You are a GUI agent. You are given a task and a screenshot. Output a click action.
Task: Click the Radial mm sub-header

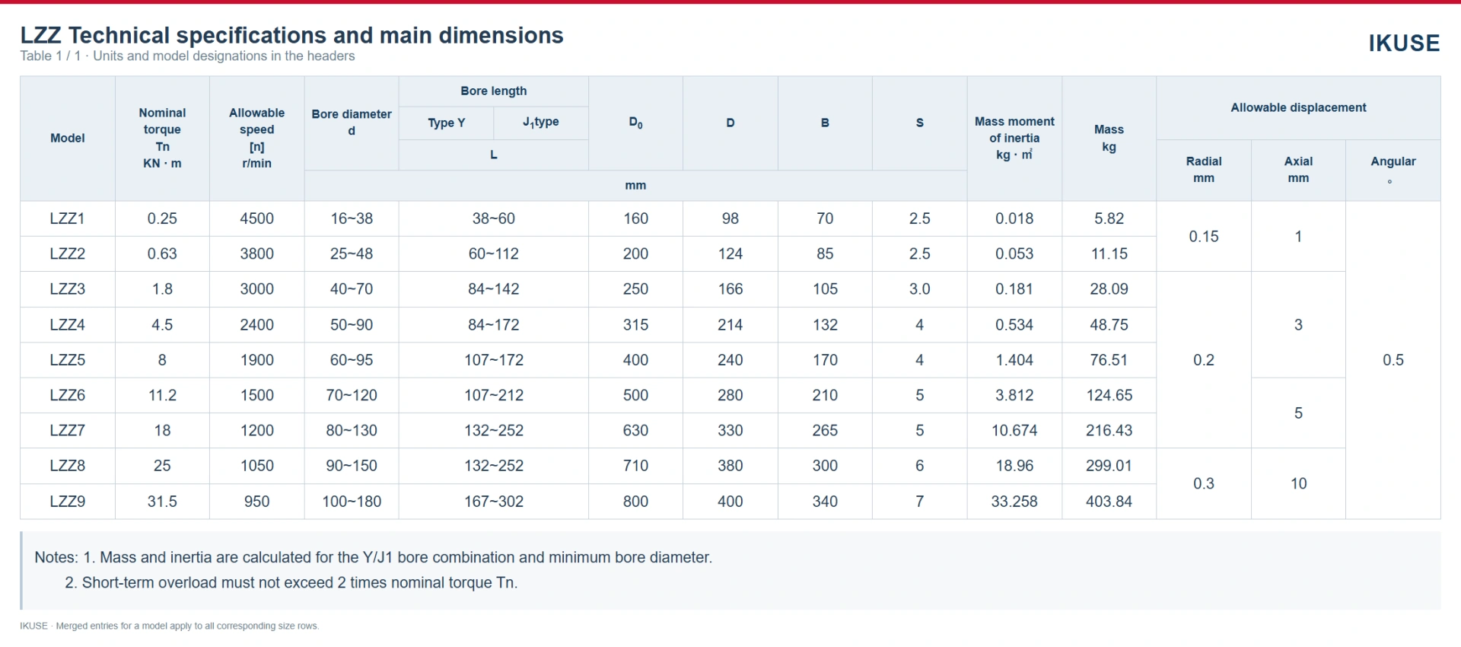coord(1204,170)
